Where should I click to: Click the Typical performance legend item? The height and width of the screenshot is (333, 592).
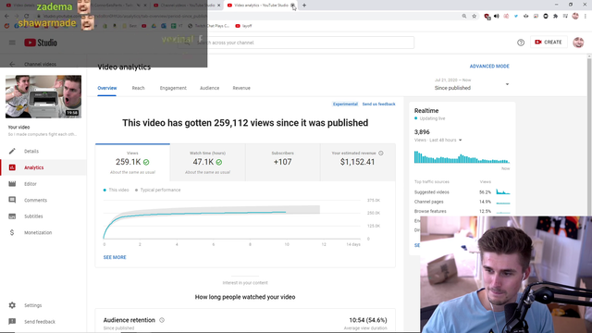click(157, 190)
